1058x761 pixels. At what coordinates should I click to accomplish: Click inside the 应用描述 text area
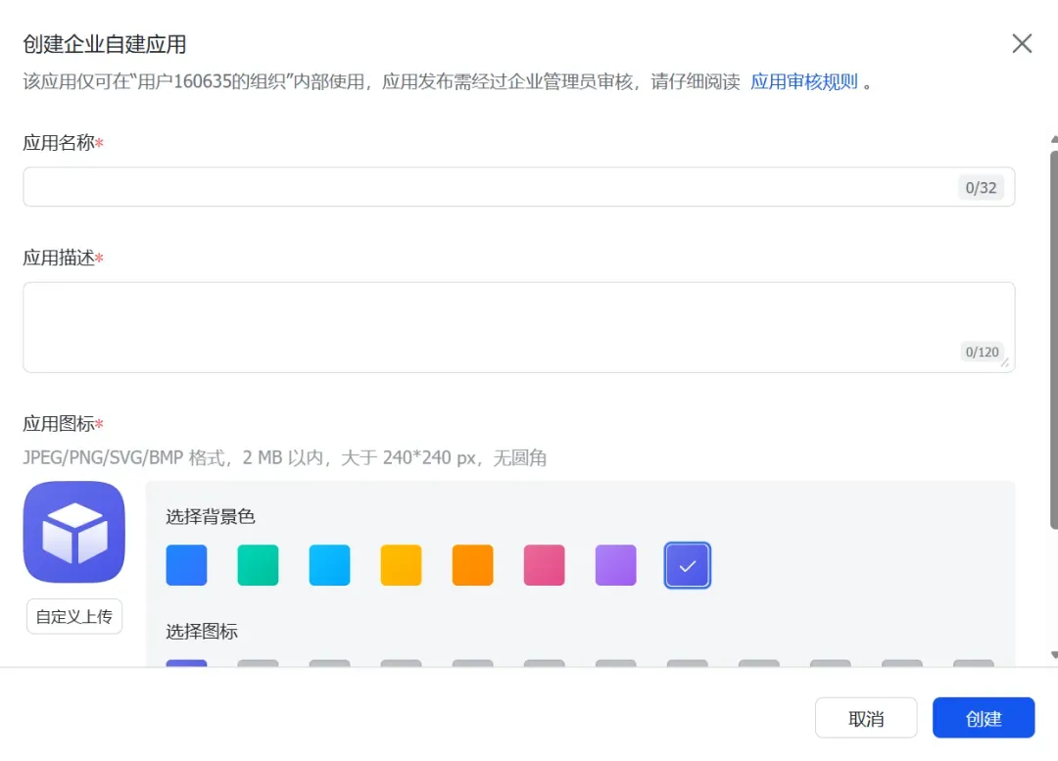(x=490, y=326)
